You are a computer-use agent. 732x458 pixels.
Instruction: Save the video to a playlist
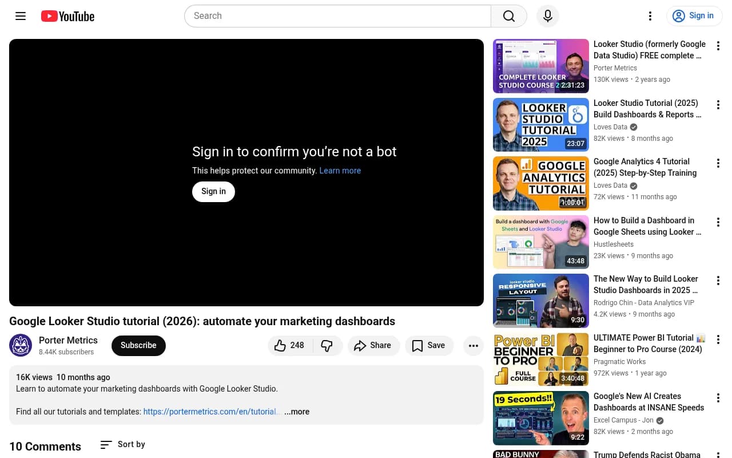coord(429,346)
